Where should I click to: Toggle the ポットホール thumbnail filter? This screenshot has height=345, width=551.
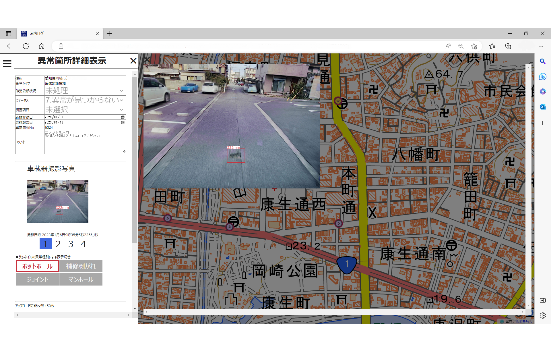[37, 266]
